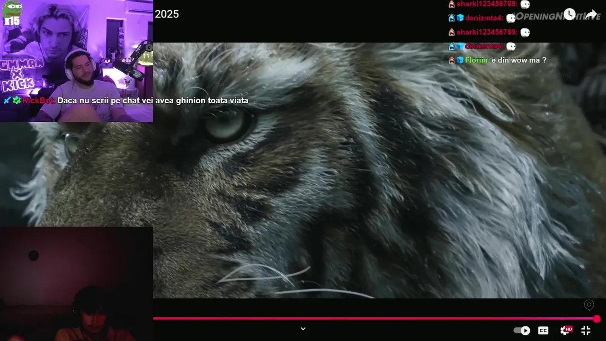606x341 pixels.
Task: Click the blue cube badge beside Floriin
Action: pos(460,60)
